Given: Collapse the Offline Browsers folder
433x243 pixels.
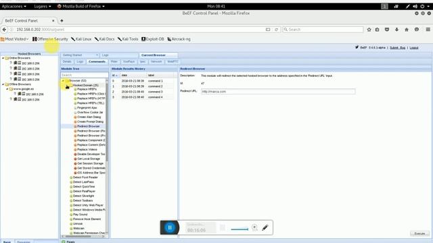Looking at the screenshot, I should (x=3, y=84).
